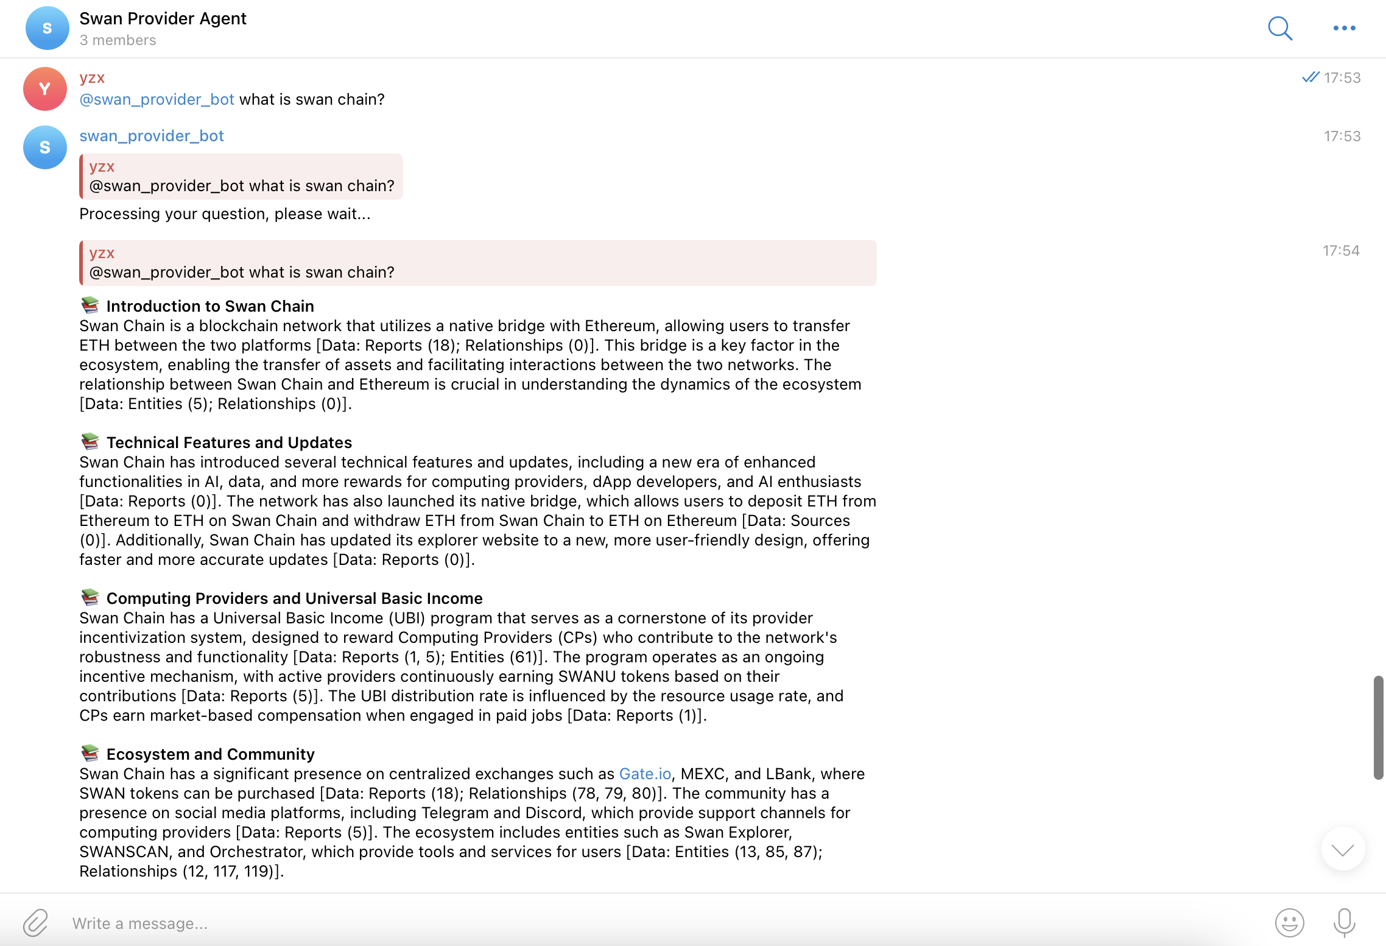Open the emoji picker smiley icon
The image size is (1386, 946).
1289,922
